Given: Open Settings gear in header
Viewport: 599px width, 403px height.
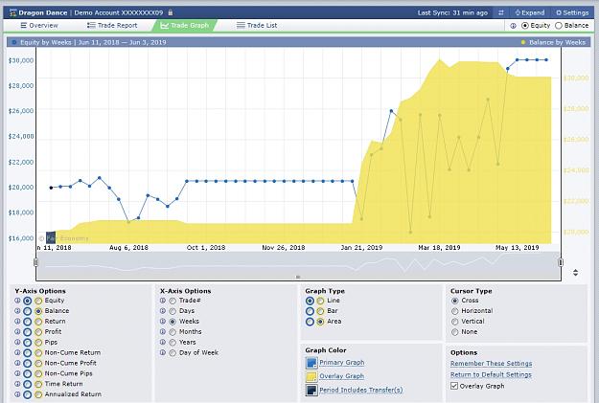Looking at the screenshot, I should [559, 12].
